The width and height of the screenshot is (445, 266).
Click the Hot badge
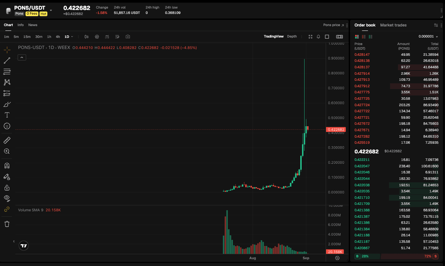click(x=43, y=14)
